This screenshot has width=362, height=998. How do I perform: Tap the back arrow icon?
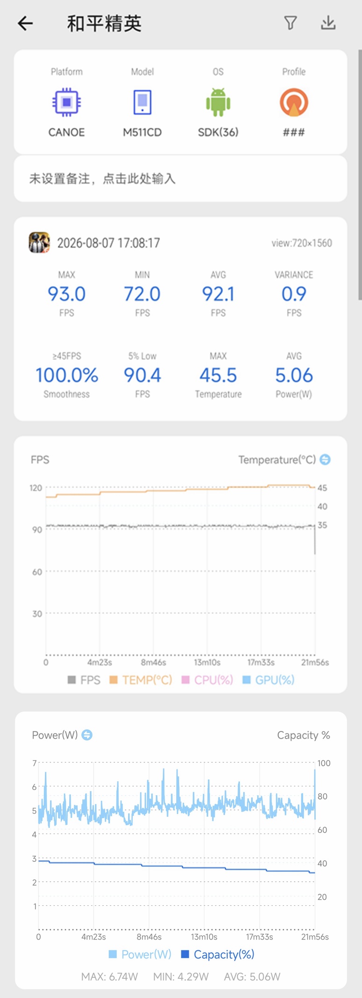tap(25, 23)
